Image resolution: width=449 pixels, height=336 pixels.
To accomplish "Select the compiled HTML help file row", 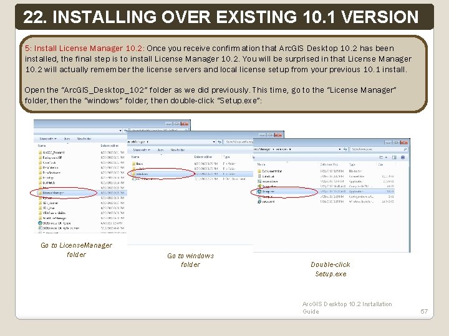I will (x=326, y=186).
